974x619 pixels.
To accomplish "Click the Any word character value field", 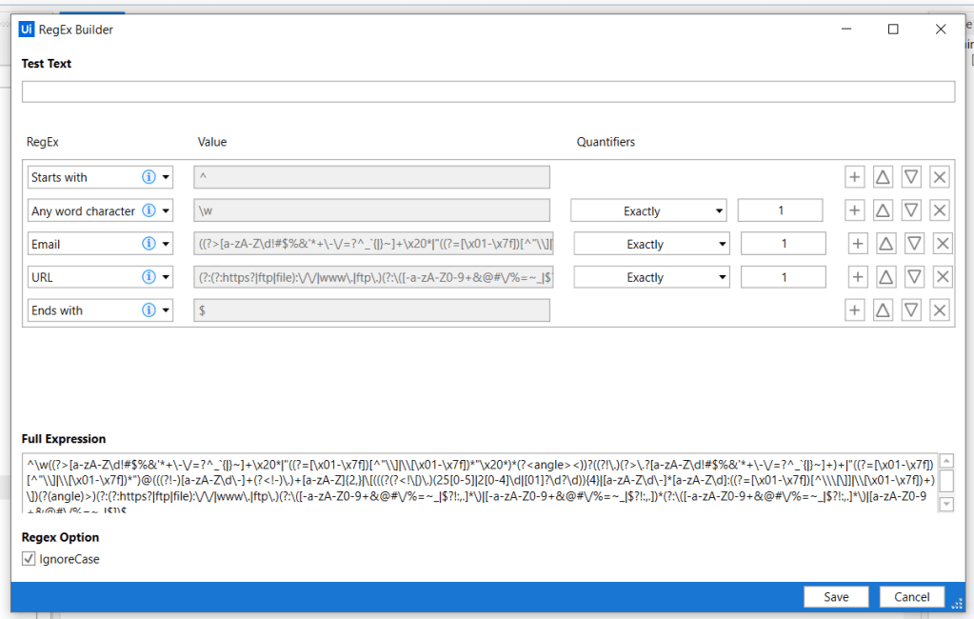I will [371, 210].
